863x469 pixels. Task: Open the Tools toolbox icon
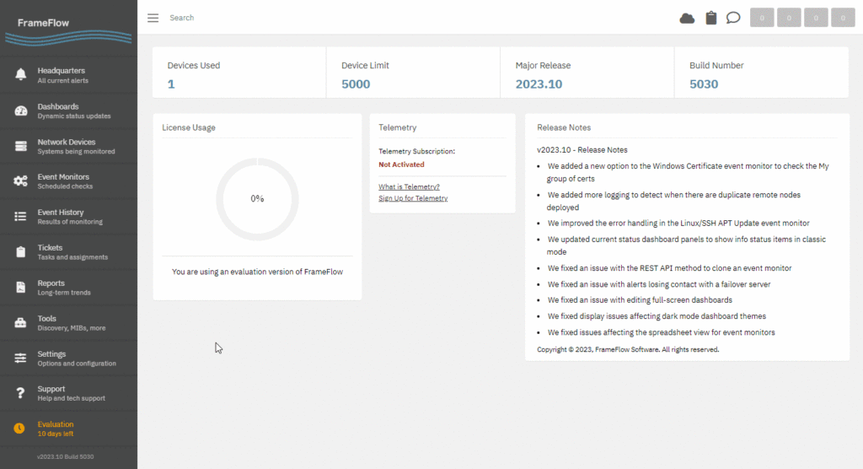point(20,322)
